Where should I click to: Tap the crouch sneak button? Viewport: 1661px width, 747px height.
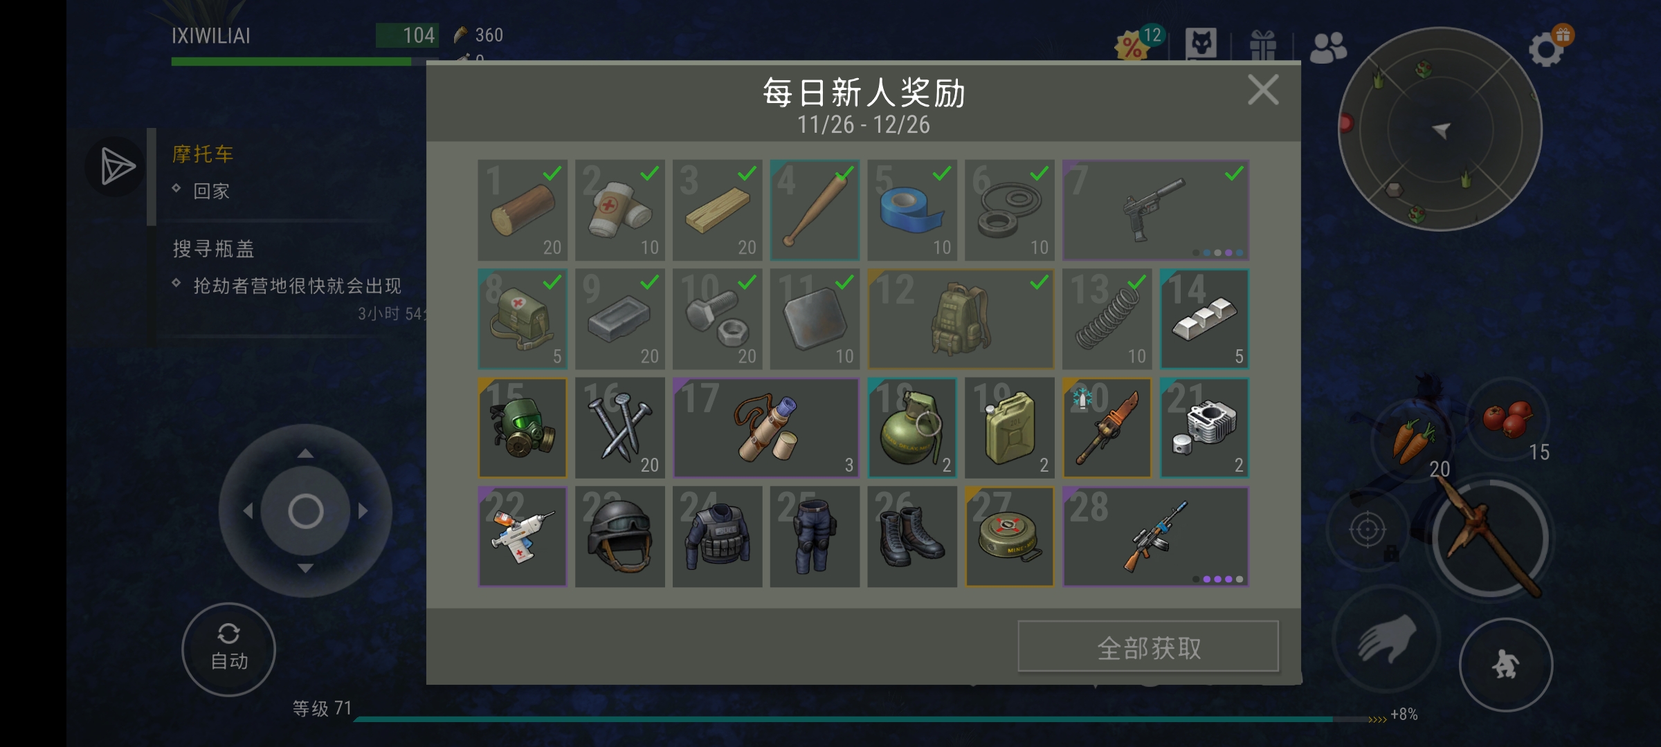coord(1506,665)
